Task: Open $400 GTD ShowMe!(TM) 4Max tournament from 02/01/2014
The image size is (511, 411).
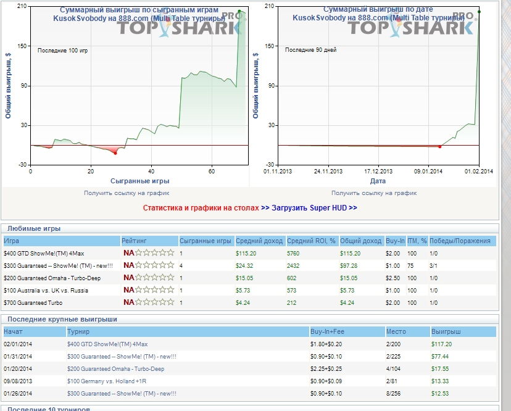Action: point(107,344)
